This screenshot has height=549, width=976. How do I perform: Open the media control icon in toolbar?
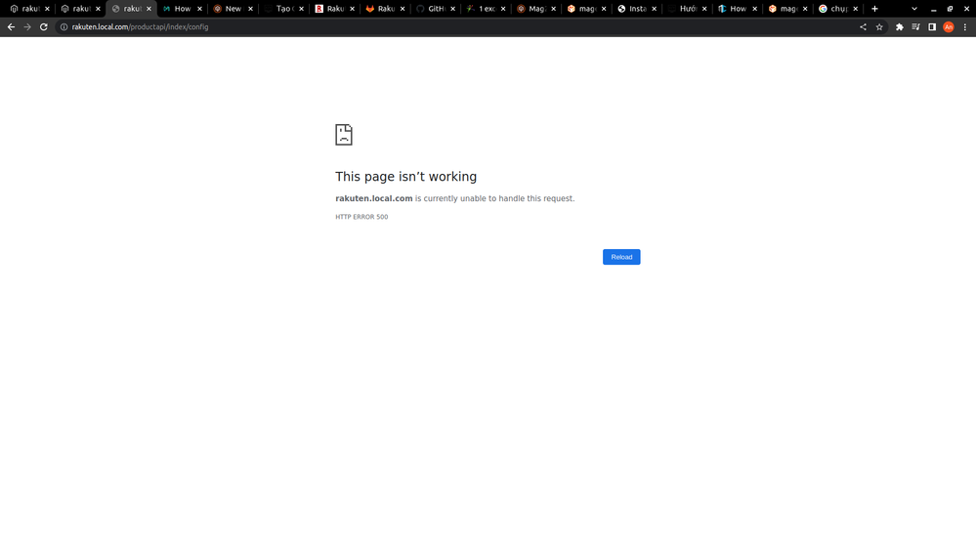[x=915, y=26]
